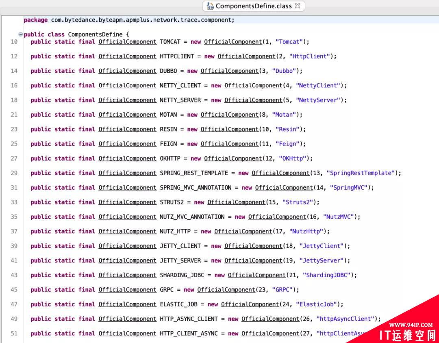Click the "NettyClient" string literal
This screenshot has width=439, height=343.
[318, 85]
